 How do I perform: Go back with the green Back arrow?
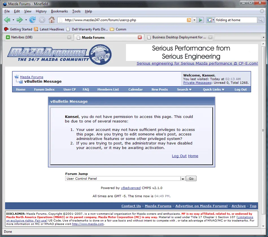[7, 20]
